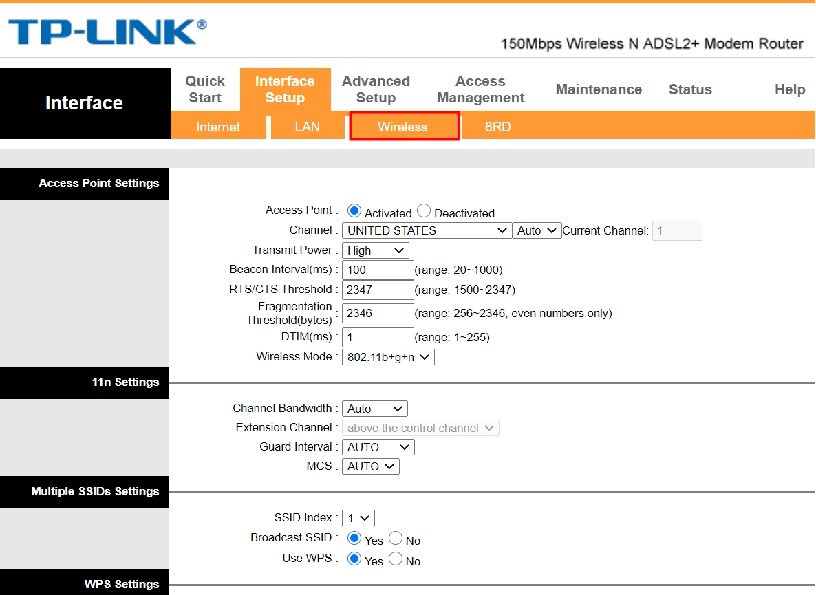
Task: Expand the Transmit Power dropdown
Action: pyautogui.click(x=375, y=250)
